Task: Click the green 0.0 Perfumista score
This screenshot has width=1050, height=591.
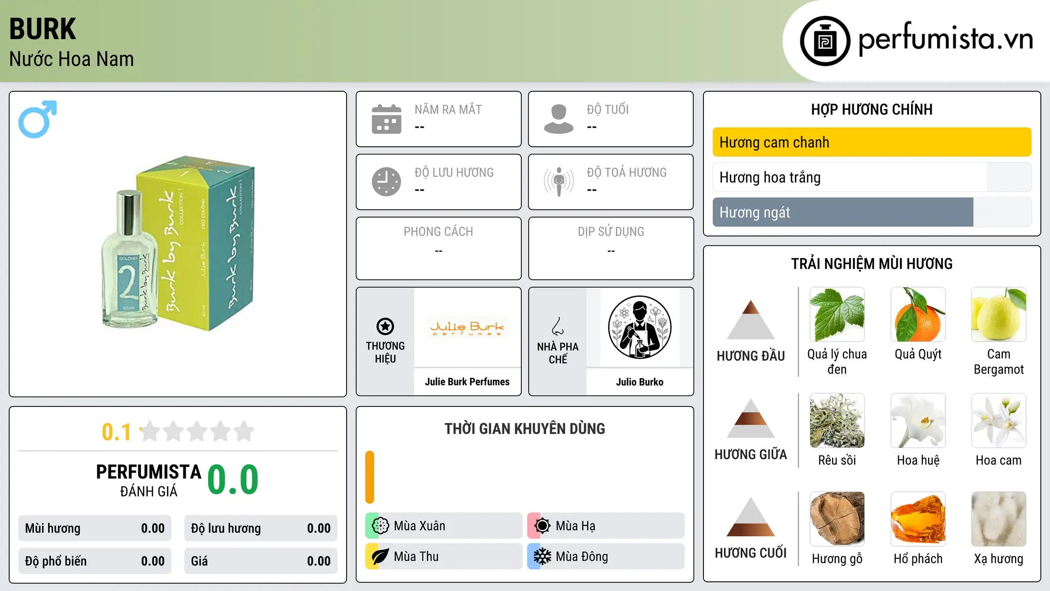Action: point(233,480)
